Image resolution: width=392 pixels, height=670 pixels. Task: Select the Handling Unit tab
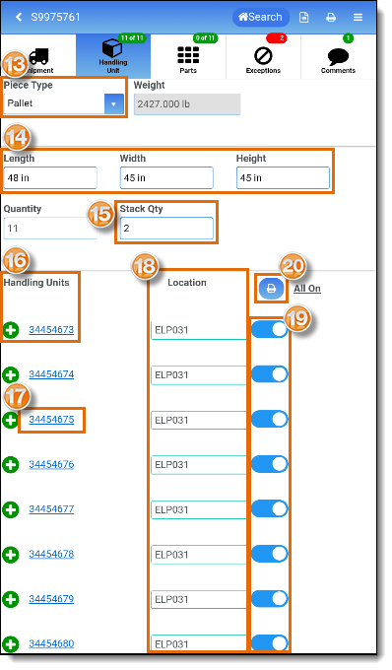click(113, 57)
